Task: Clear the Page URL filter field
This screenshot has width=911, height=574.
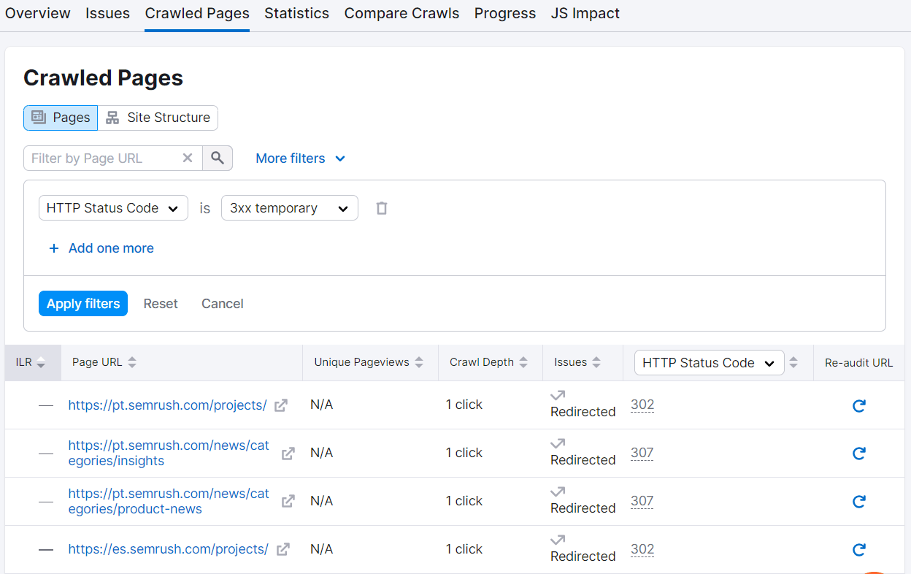Action: pos(188,158)
